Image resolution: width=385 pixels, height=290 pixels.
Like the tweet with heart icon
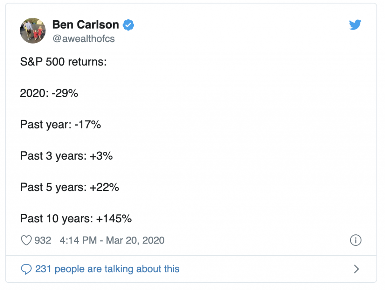pyautogui.click(x=26, y=240)
